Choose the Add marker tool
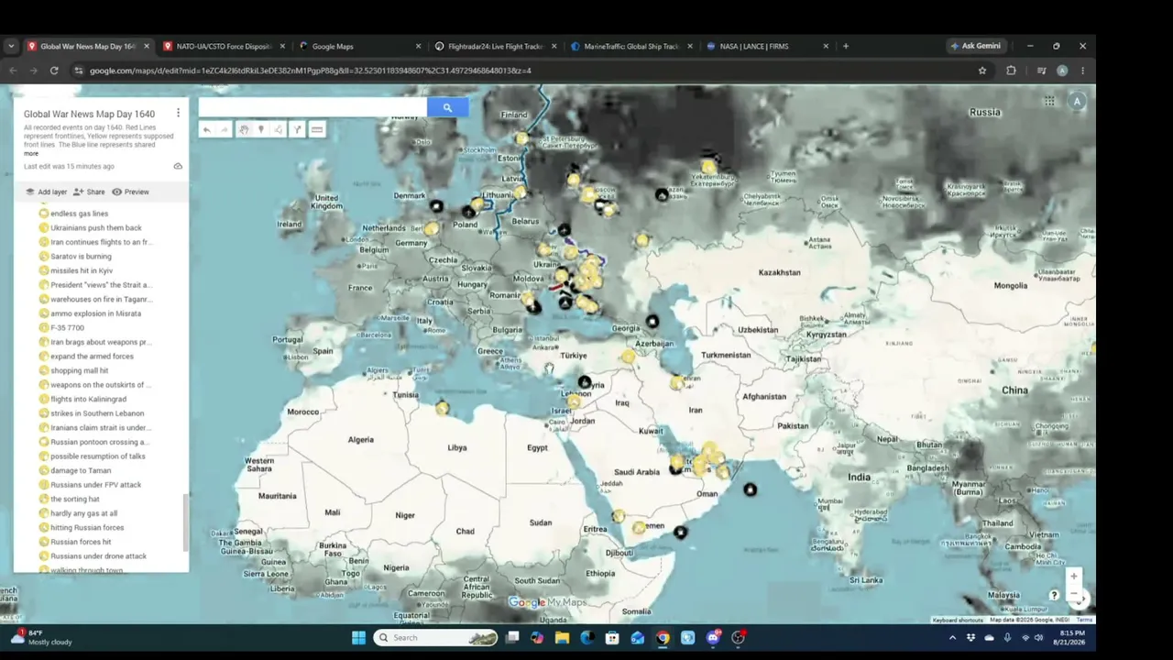 (261, 130)
